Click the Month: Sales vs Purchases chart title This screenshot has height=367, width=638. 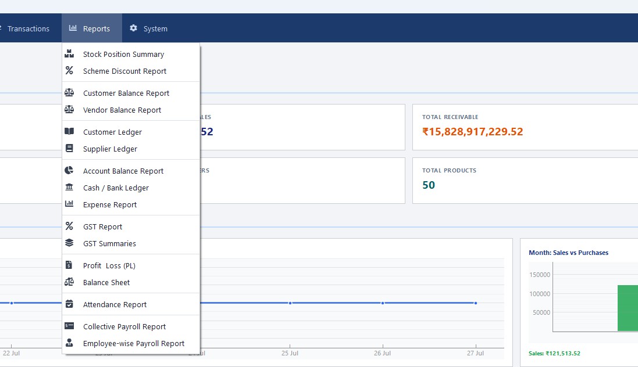568,253
